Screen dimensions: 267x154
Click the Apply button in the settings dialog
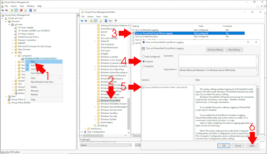click(x=252, y=146)
